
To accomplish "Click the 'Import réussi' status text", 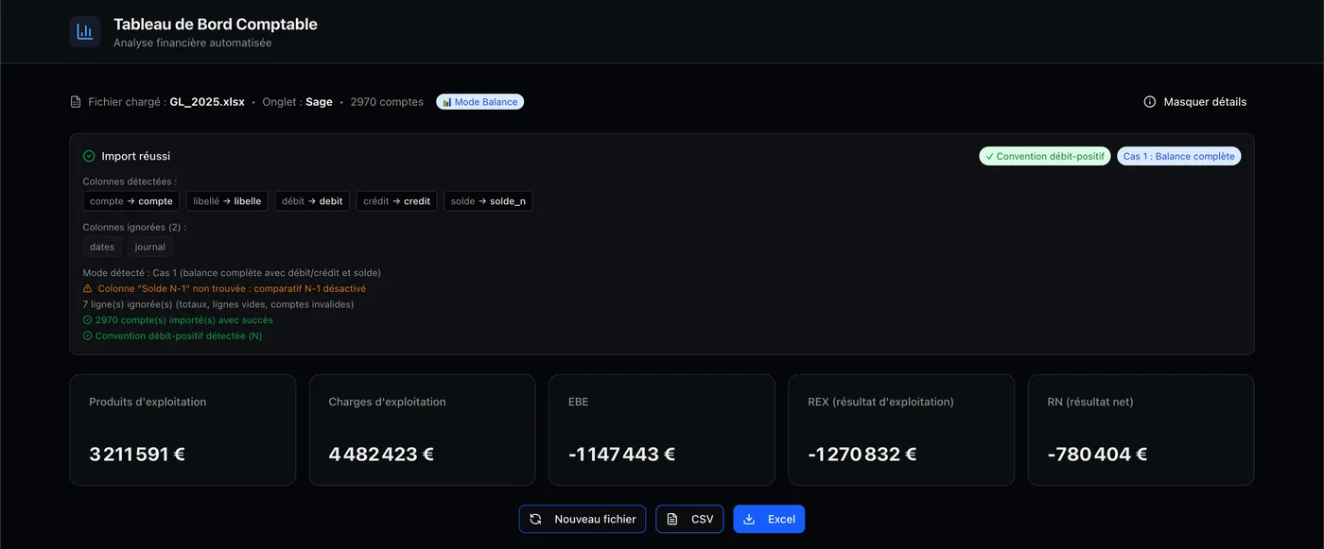I will click(x=136, y=156).
